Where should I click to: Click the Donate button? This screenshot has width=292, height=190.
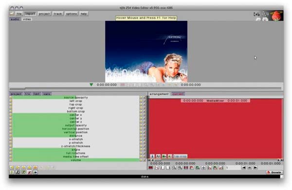click(274, 173)
